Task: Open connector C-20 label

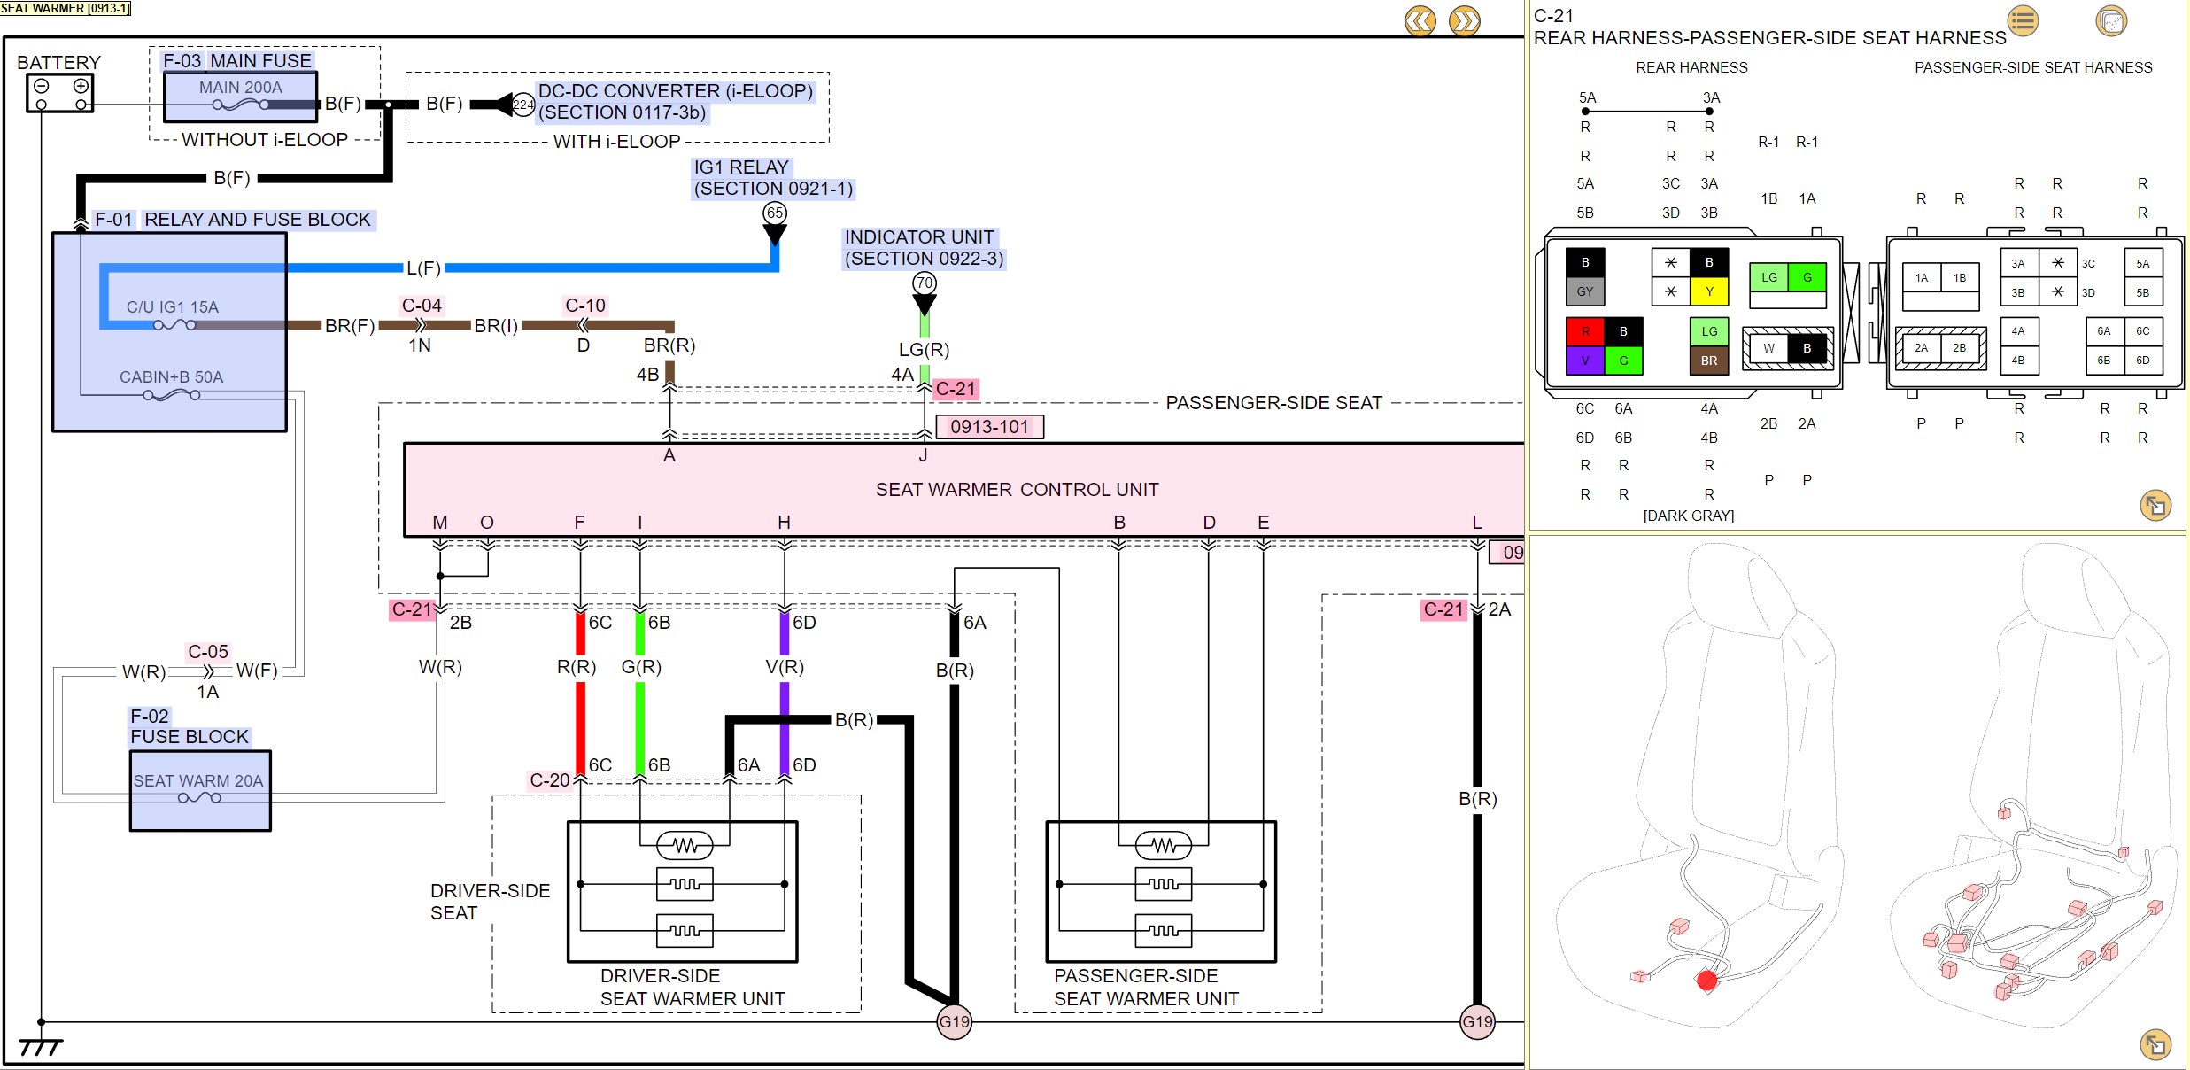Action: [x=549, y=780]
